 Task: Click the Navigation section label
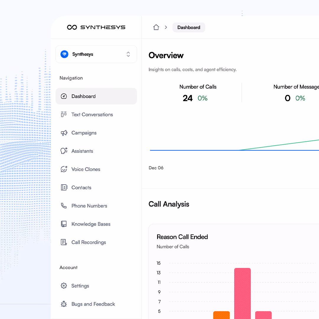pyautogui.click(x=71, y=78)
